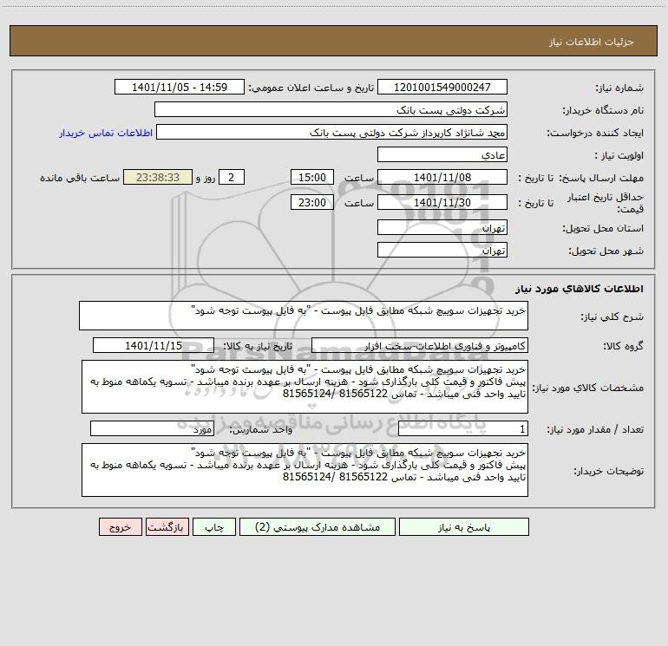Click the quantity field showing 1
Viewport: 668px width, 646px height.
click(x=463, y=428)
